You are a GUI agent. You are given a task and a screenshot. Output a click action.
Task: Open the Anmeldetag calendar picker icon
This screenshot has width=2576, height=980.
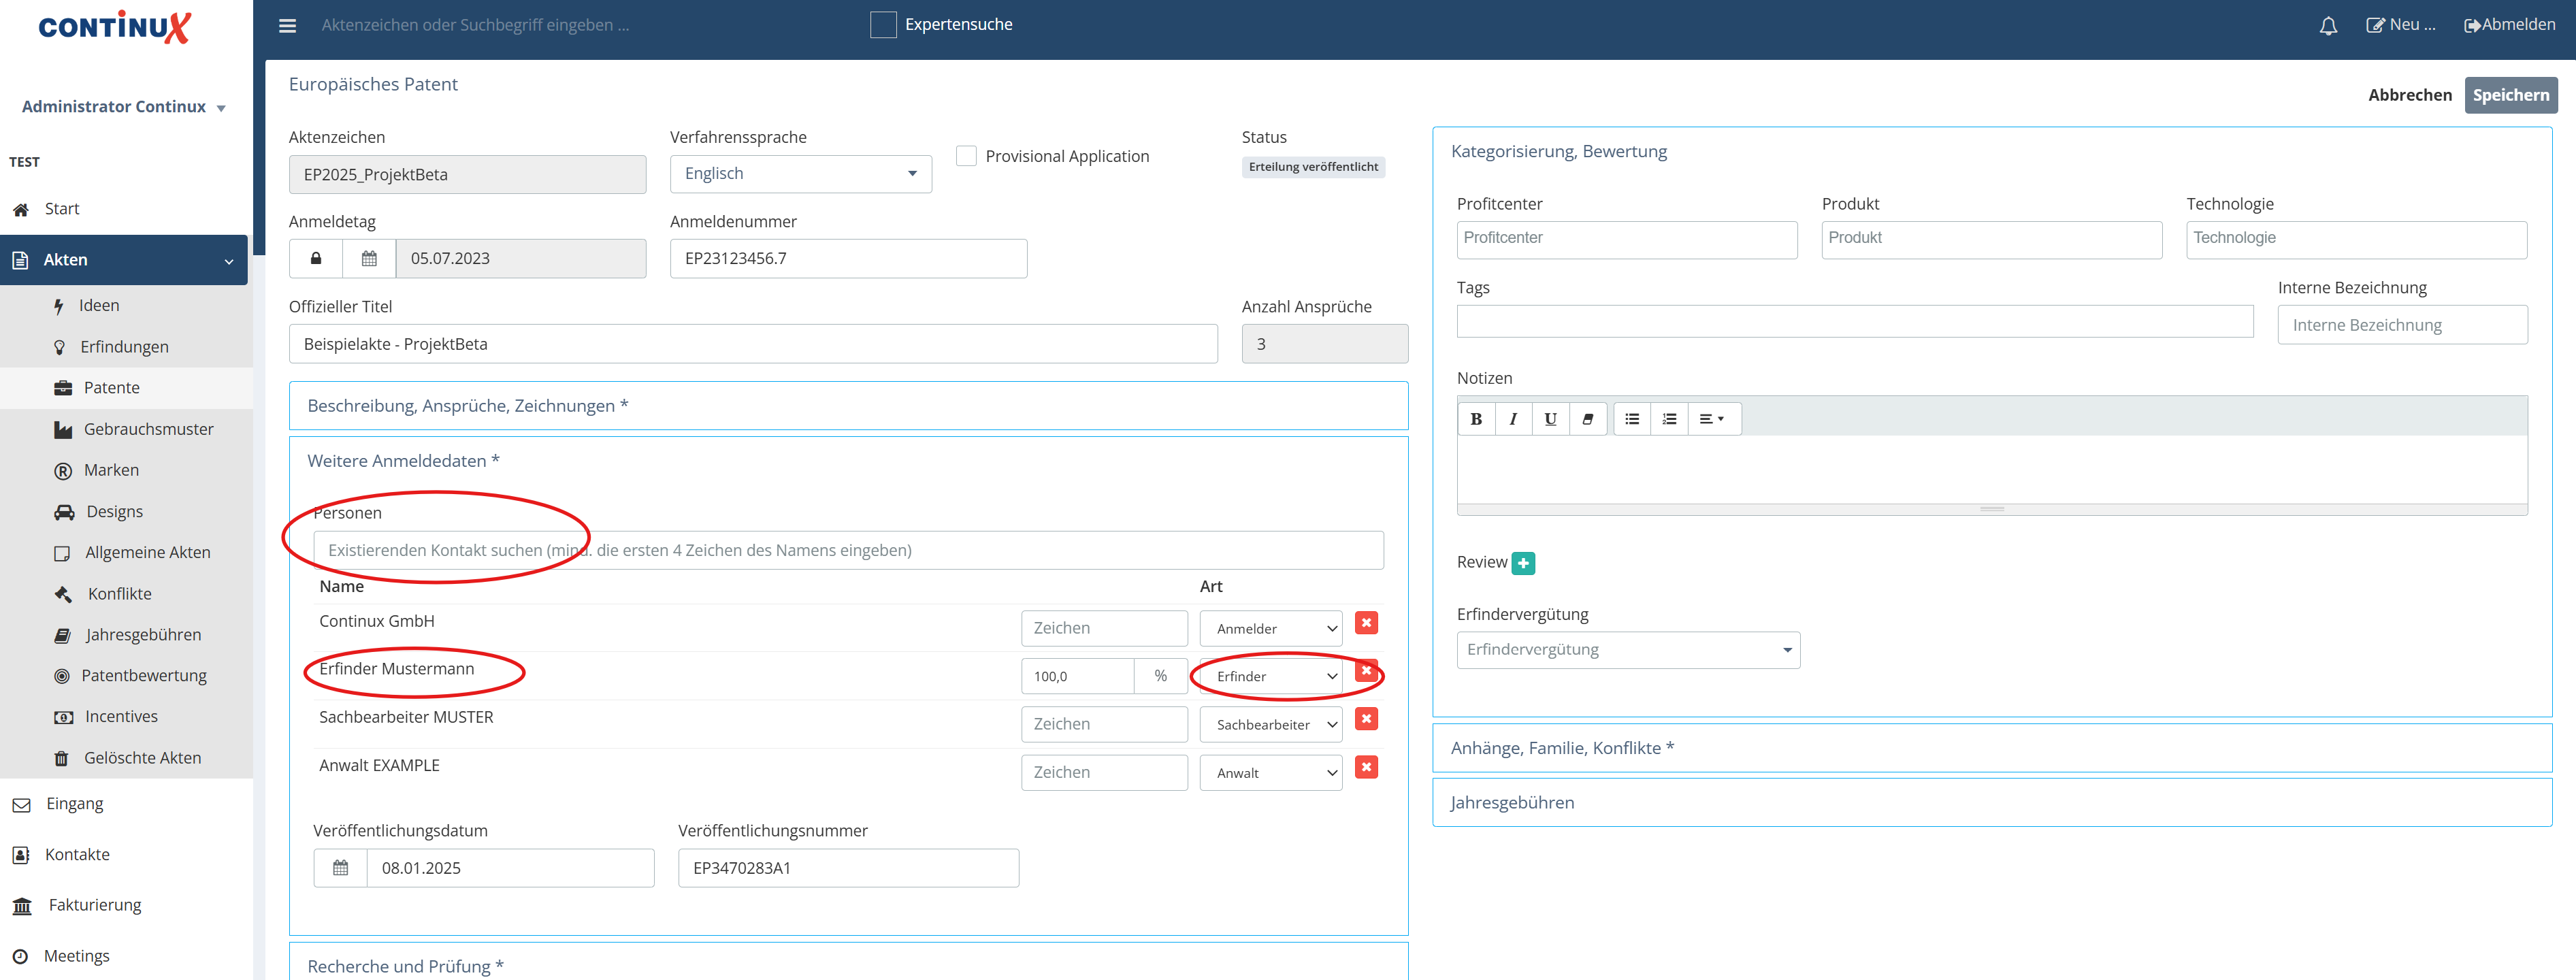click(369, 258)
